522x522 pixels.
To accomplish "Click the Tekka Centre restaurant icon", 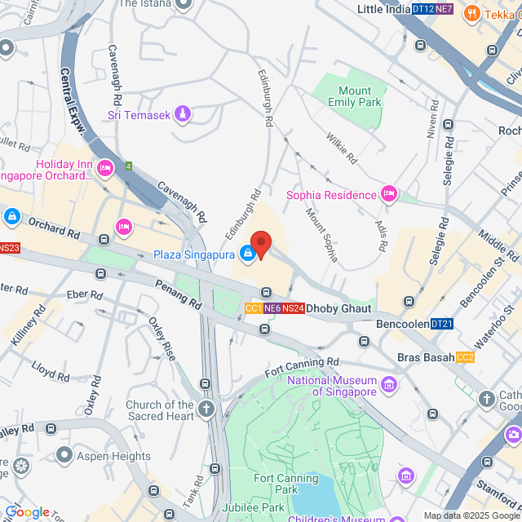I will (471, 14).
